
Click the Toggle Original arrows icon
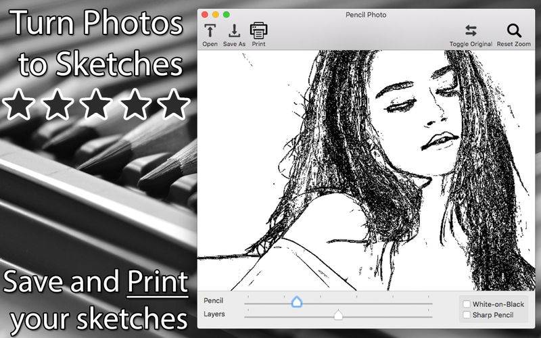(x=471, y=30)
